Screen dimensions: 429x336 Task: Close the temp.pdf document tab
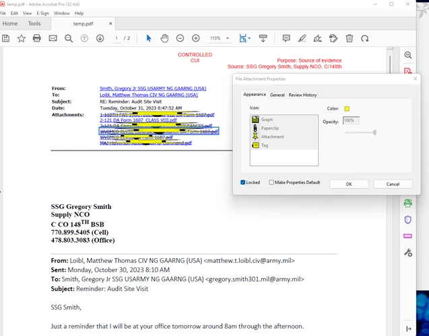pos(110,24)
